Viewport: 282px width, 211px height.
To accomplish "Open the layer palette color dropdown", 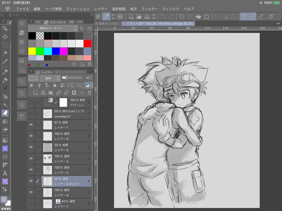I will 33,78.
